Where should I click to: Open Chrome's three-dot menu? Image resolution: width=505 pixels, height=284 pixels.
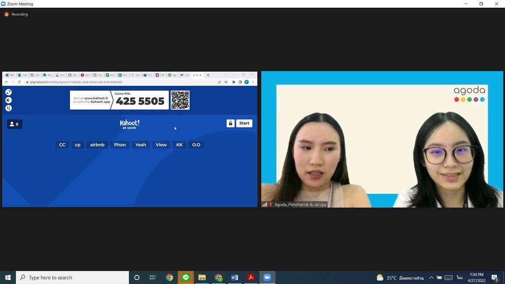click(x=253, y=82)
